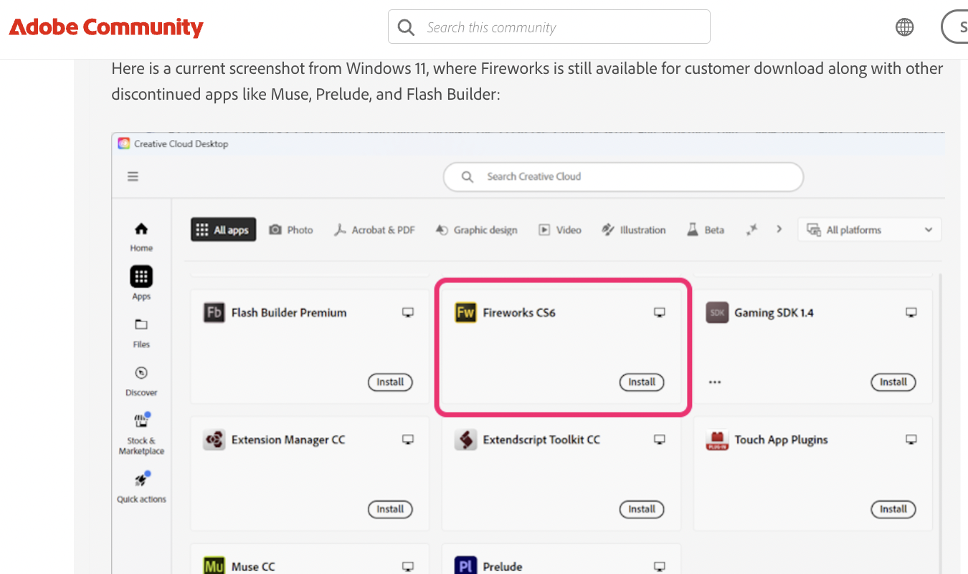This screenshot has height=574, width=968.
Task: Install Extendscript Toolkit CC
Action: click(642, 509)
